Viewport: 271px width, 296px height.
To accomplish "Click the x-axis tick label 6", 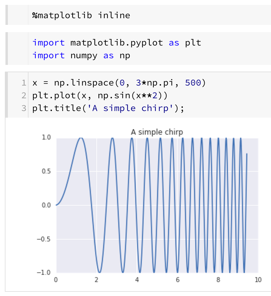I will tap(178, 280).
